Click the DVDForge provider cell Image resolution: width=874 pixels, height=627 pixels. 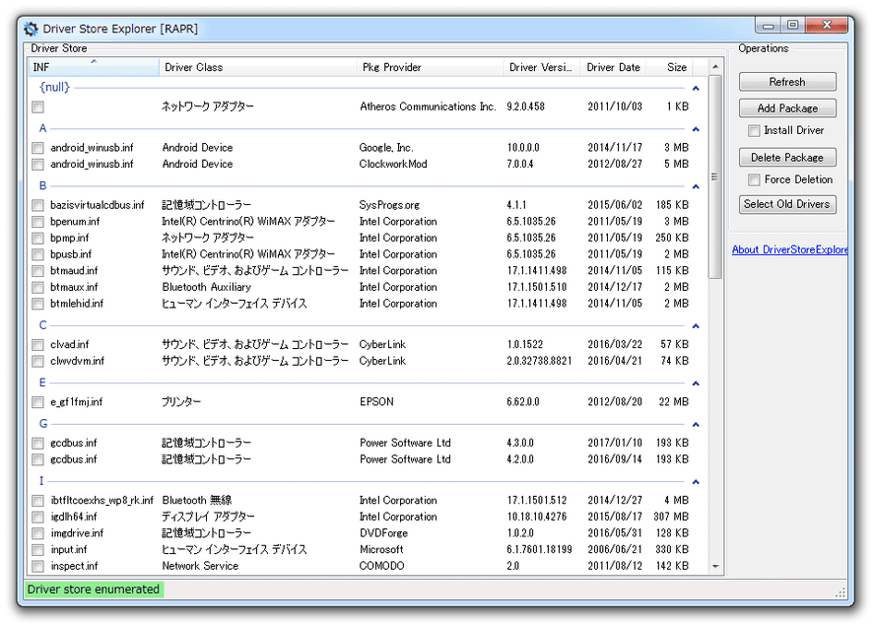coord(383,533)
